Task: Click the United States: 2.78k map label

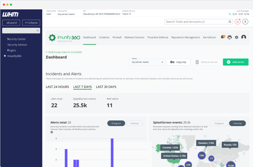Action: [174, 156]
